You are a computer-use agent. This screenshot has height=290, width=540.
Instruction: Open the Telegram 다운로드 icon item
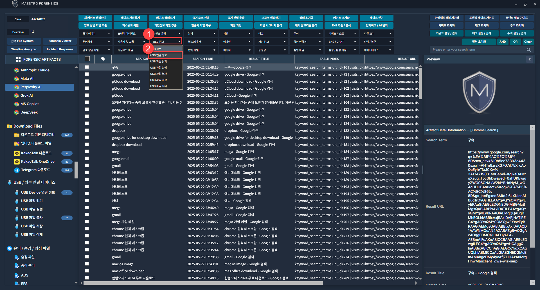click(x=17, y=170)
